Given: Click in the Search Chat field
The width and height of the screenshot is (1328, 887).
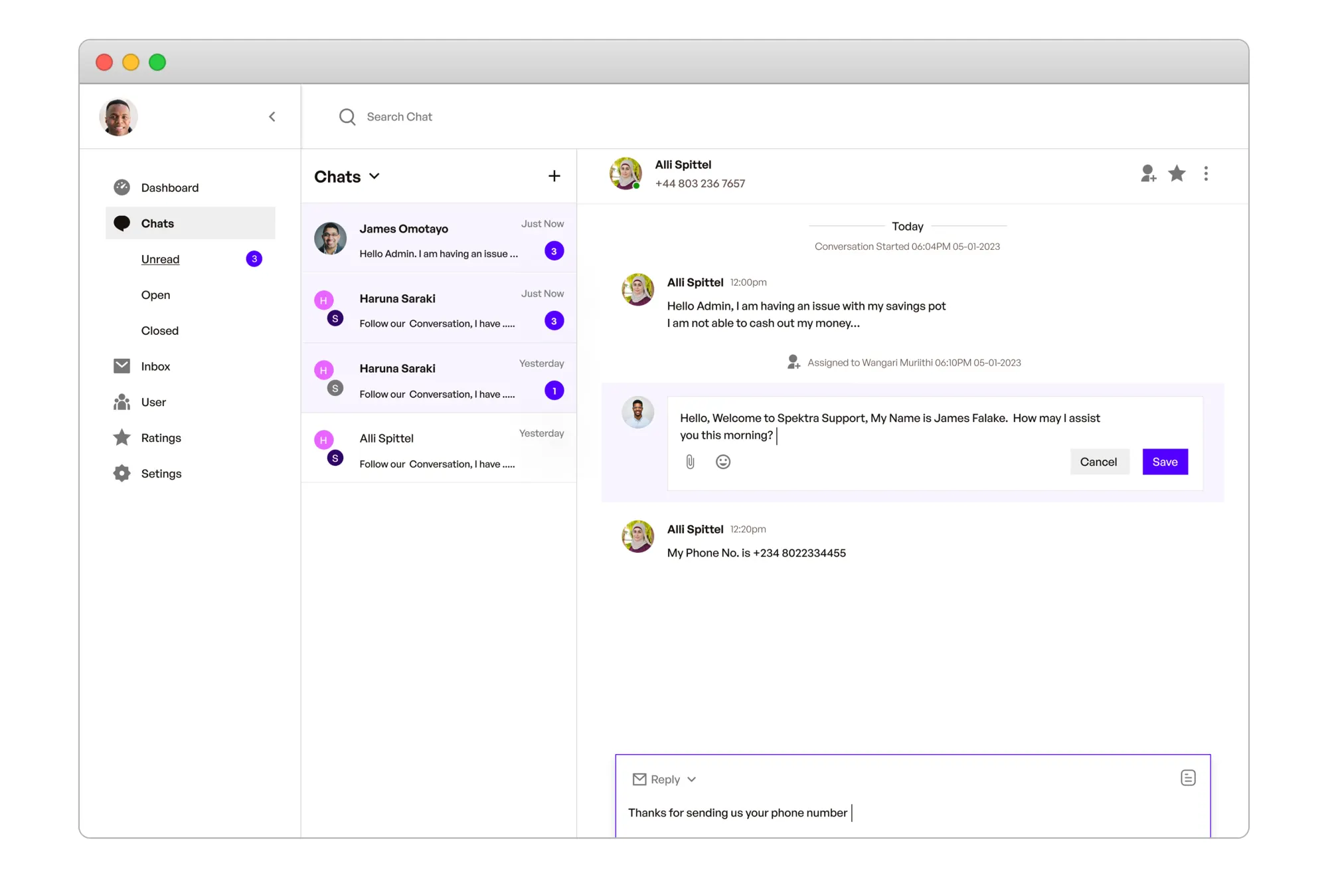Looking at the screenshot, I should [399, 117].
